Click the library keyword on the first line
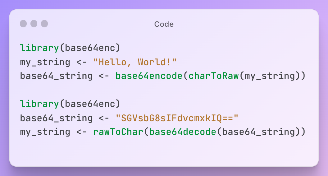This screenshot has height=176, width=328. point(39,48)
